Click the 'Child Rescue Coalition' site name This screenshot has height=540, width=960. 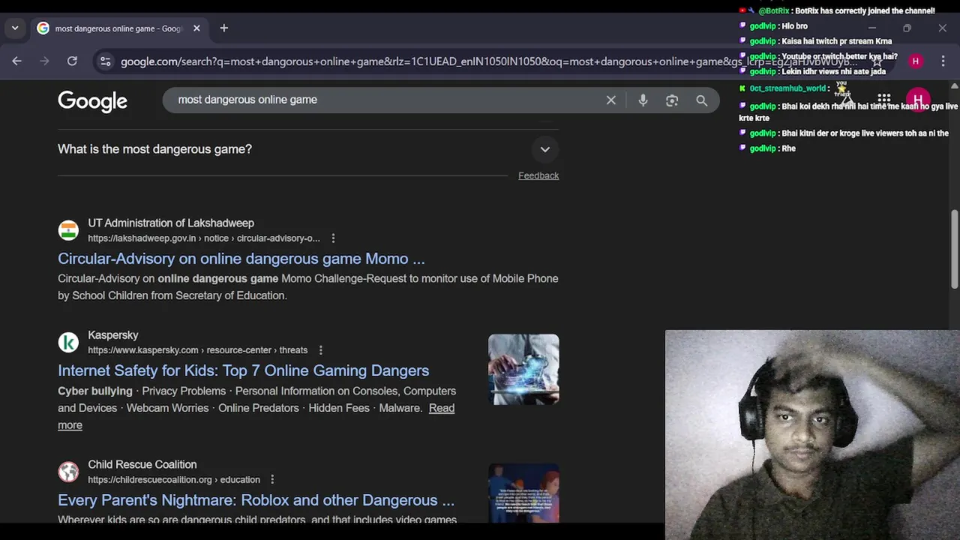tap(142, 464)
